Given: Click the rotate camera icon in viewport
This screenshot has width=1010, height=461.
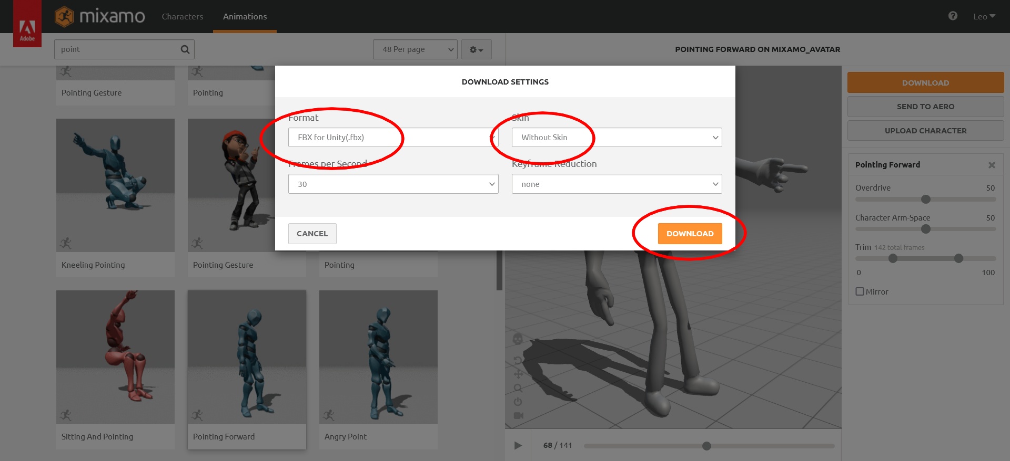Looking at the screenshot, I should [x=518, y=360].
